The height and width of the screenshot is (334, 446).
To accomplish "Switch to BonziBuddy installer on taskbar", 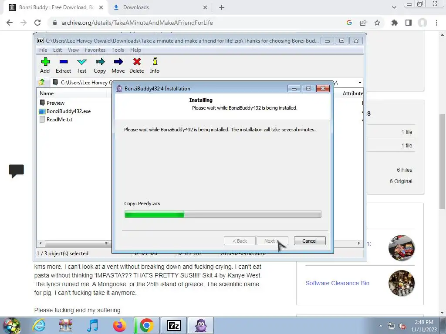I will click(x=201, y=325).
